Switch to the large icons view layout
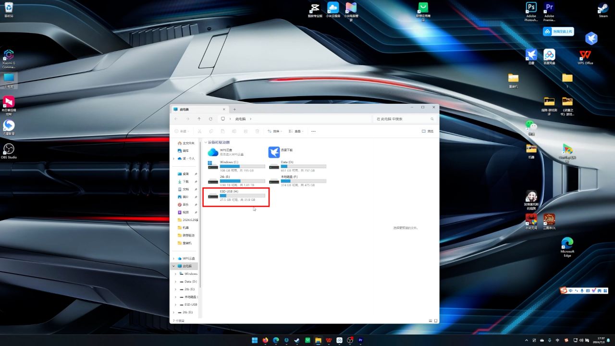The image size is (615, 346). pyautogui.click(x=435, y=320)
